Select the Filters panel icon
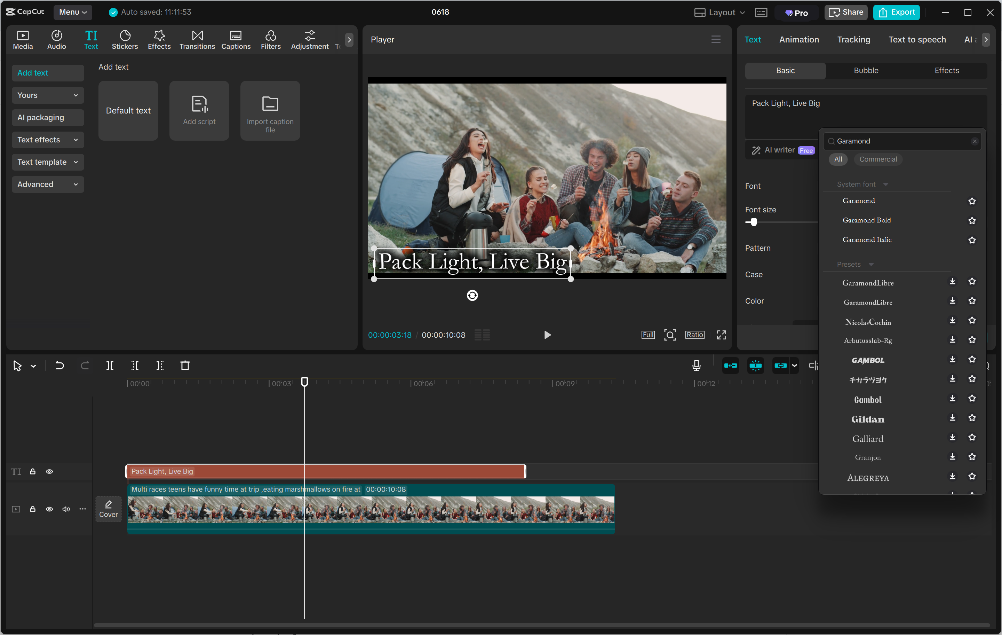 coord(270,40)
